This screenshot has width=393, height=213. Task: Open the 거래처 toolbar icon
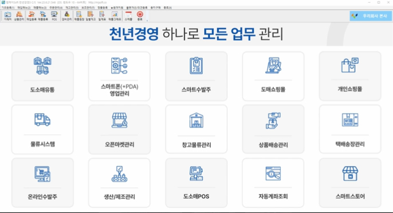click(x=7, y=16)
